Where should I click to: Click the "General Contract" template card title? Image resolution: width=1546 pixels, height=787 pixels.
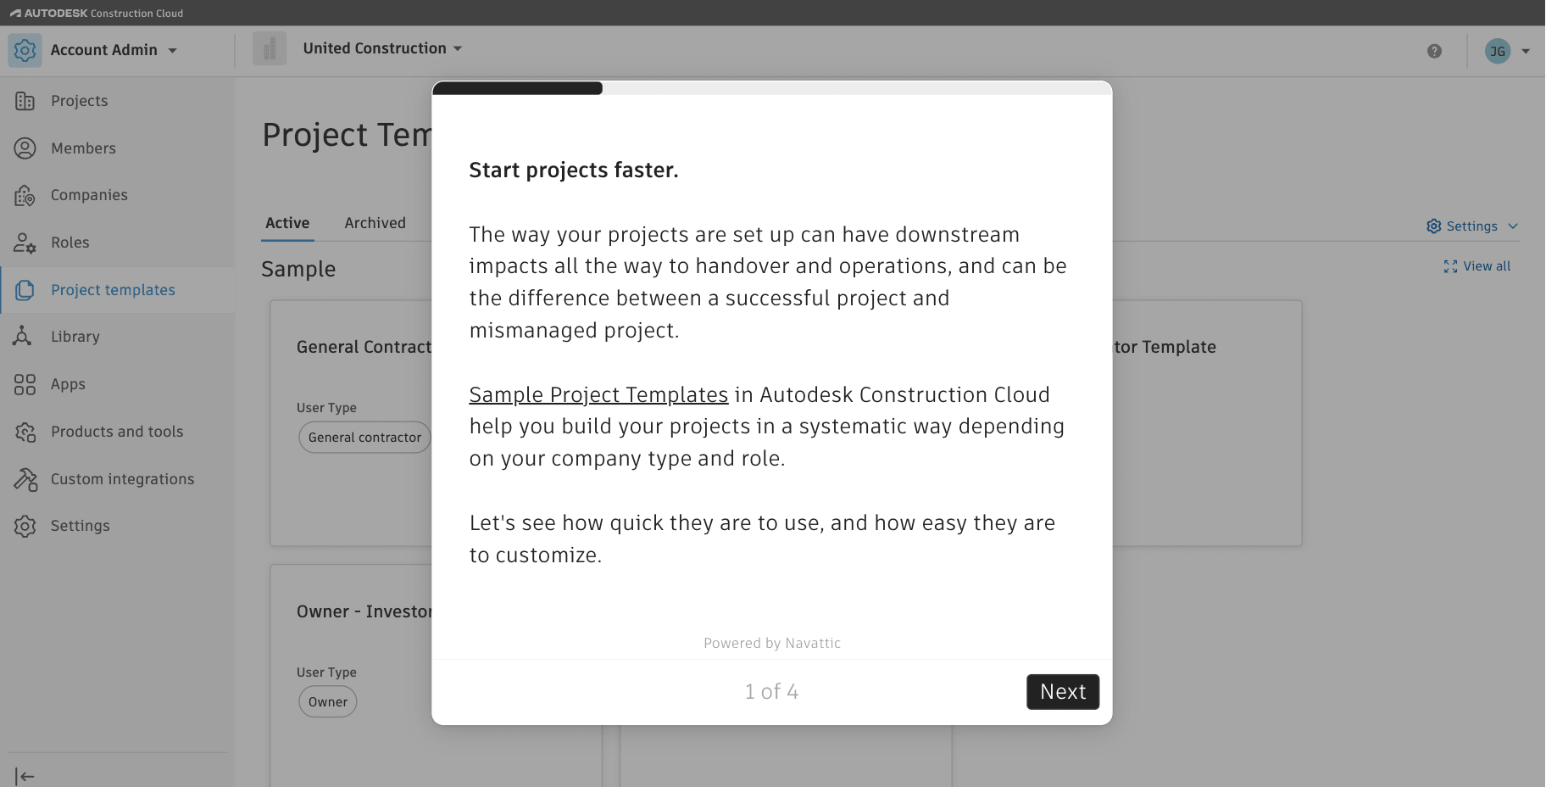(x=364, y=348)
